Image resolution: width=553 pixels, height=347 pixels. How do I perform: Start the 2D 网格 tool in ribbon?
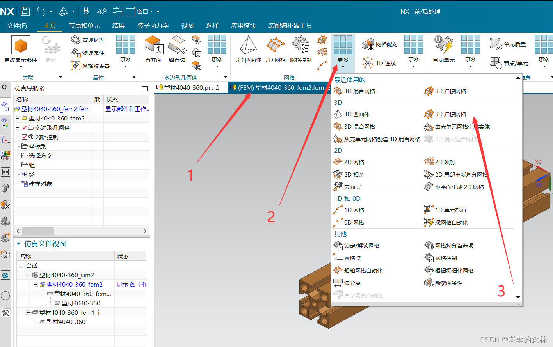(276, 50)
